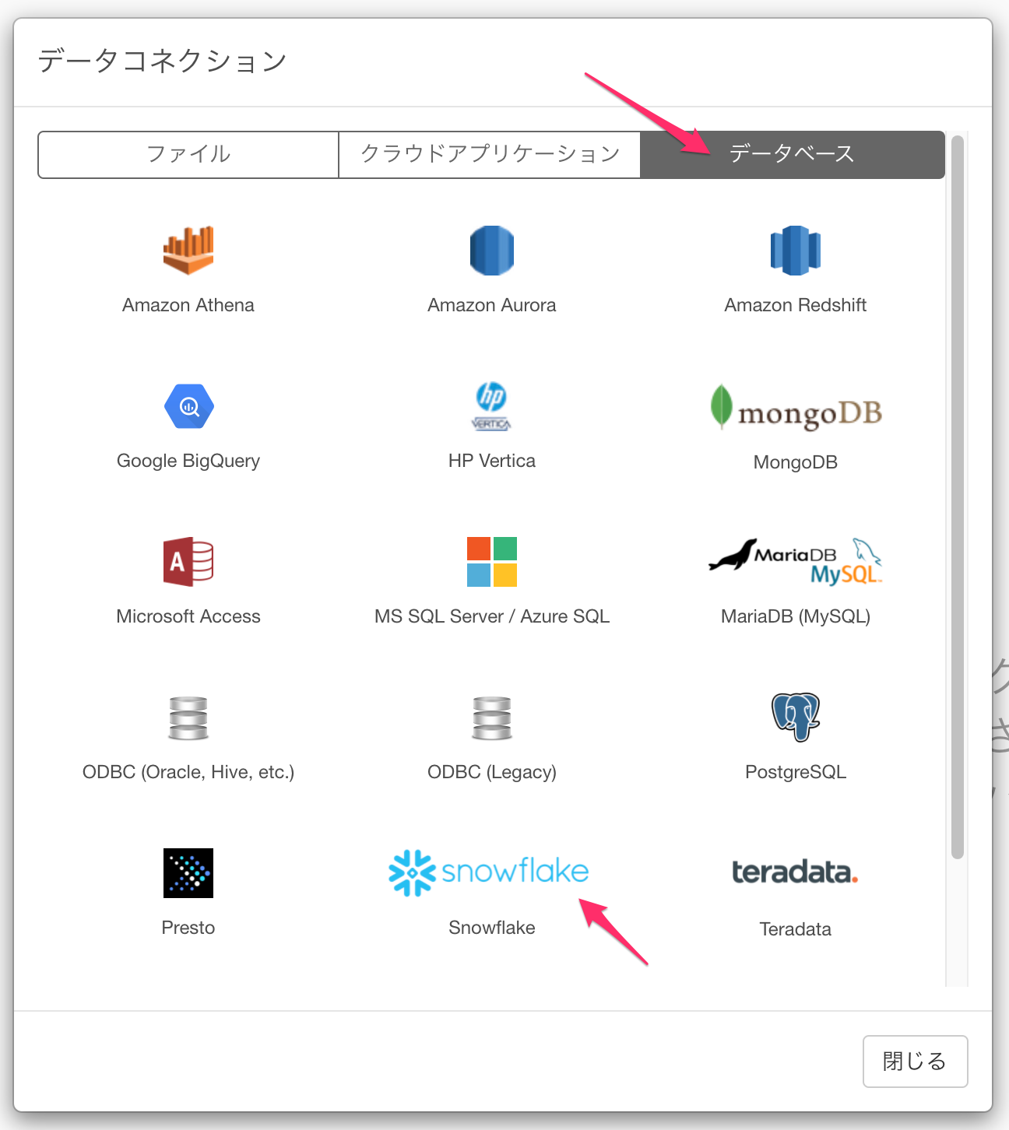Click the Amazon Athena label text
The width and height of the screenshot is (1009, 1130).
[x=188, y=305]
